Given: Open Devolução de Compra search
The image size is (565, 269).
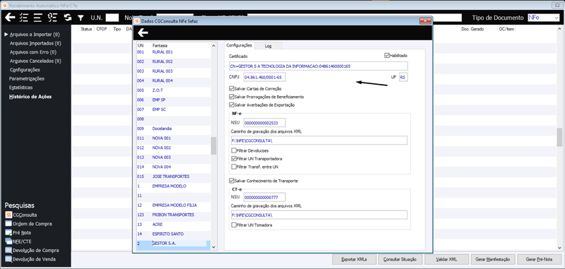Looking at the screenshot, I should (32, 250).
